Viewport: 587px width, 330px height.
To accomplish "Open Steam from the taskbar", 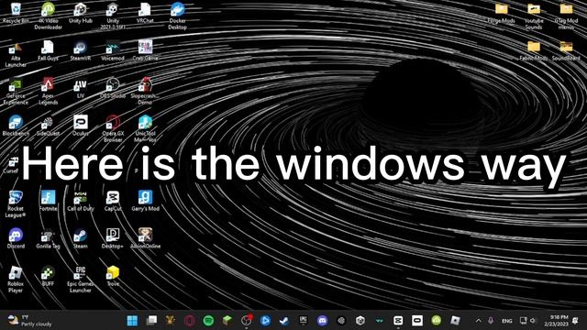I will [x=284, y=321].
